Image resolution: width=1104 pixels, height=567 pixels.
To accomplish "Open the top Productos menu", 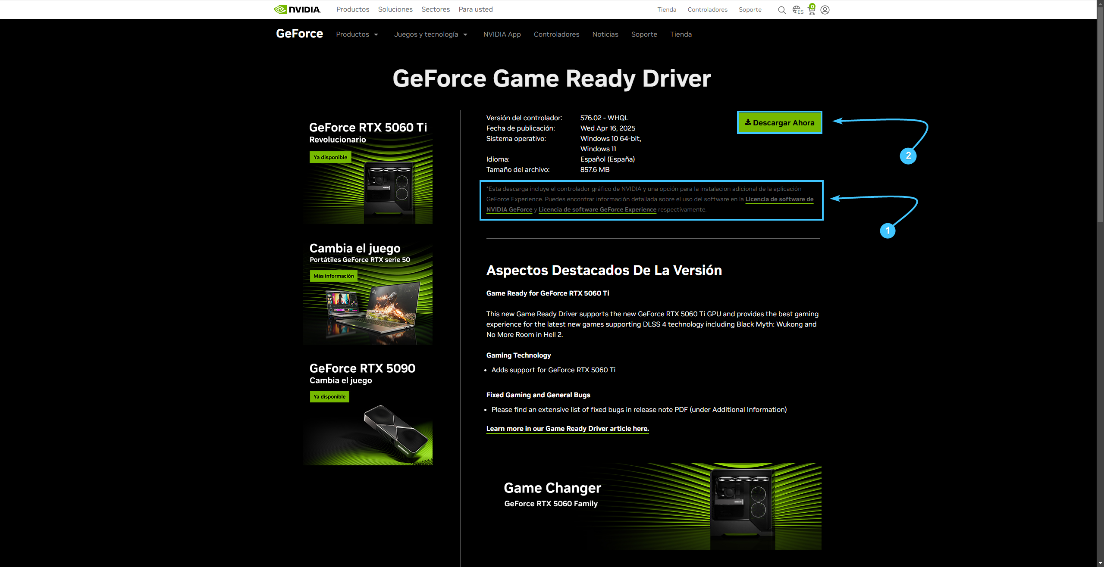I will tap(353, 9).
